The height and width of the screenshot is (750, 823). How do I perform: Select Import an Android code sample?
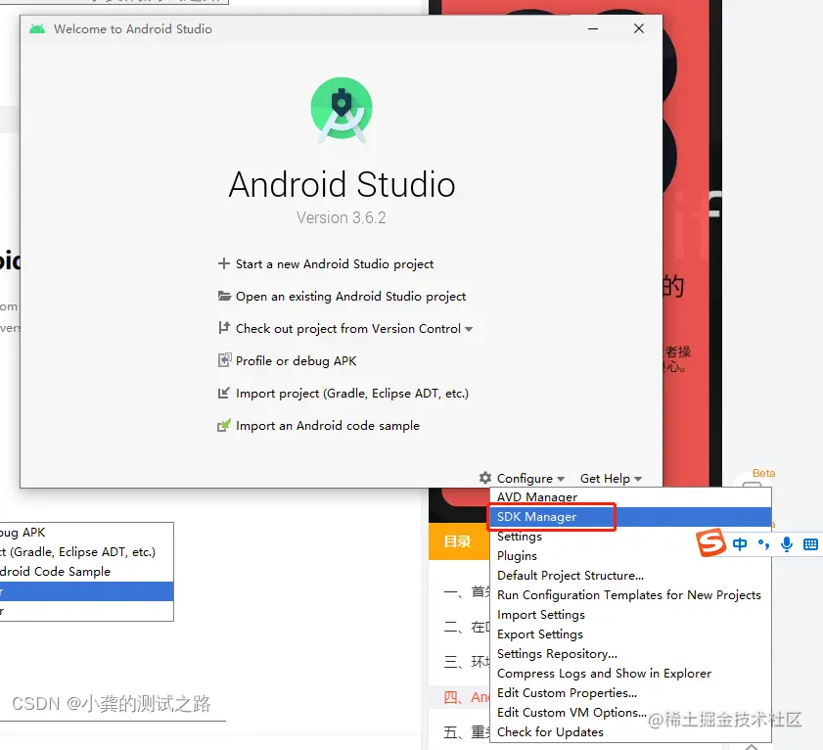(328, 425)
